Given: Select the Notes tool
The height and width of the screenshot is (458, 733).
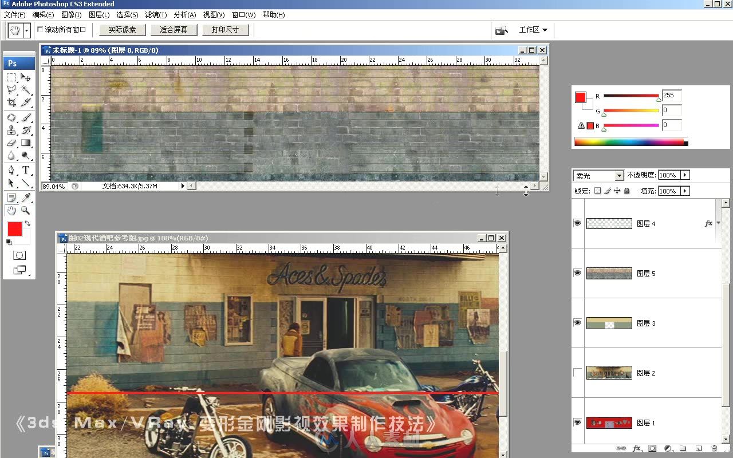Looking at the screenshot, I should coord(11,198).
